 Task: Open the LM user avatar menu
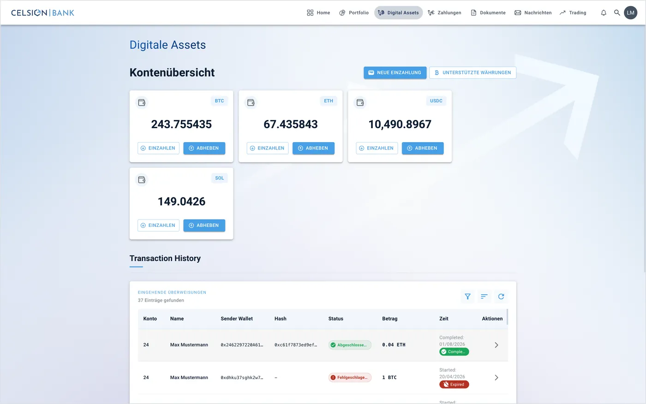click(x=631, y=12)
